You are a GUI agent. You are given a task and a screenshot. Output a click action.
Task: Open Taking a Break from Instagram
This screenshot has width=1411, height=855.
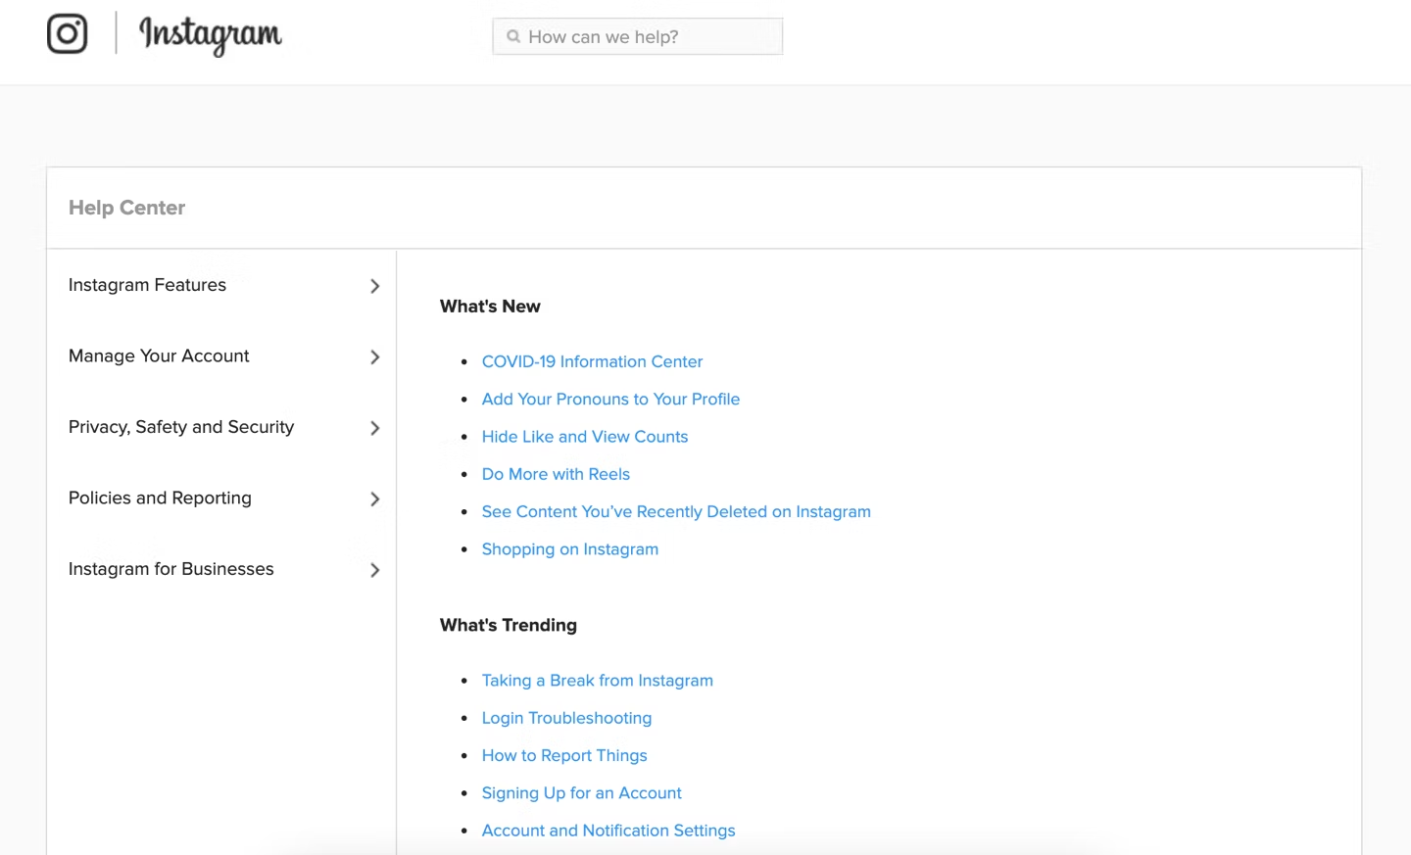tap(597, 680)
